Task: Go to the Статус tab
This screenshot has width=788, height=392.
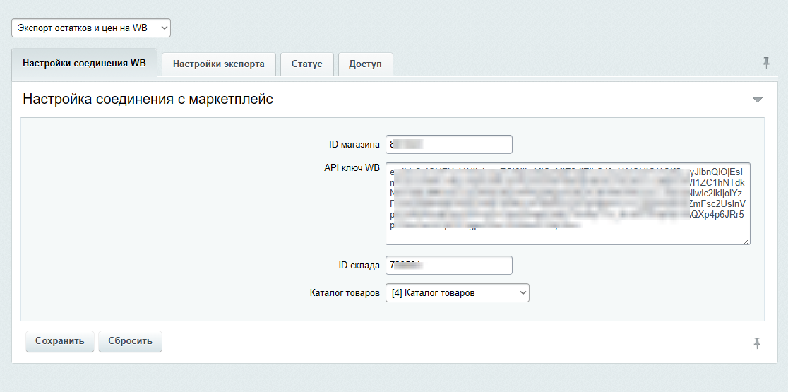Action: pos(306,64)
